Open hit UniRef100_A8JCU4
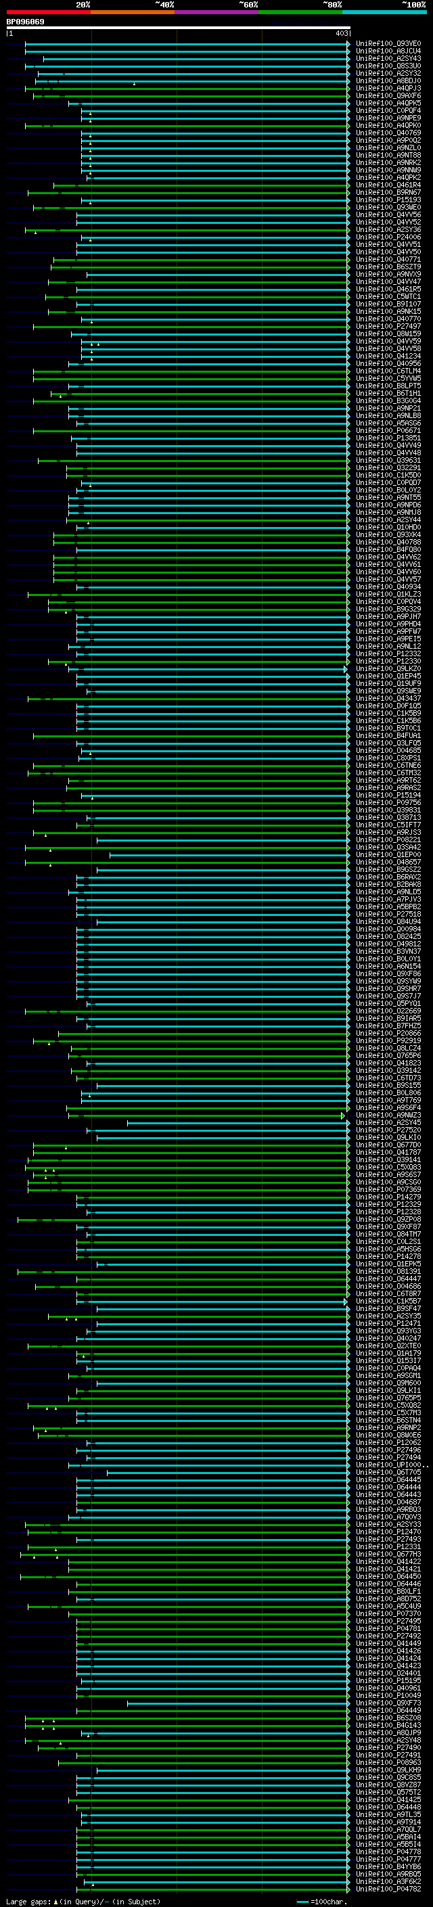Image resolution: width=433 pixels, height=1907 pixels. (x=388, y=51)
